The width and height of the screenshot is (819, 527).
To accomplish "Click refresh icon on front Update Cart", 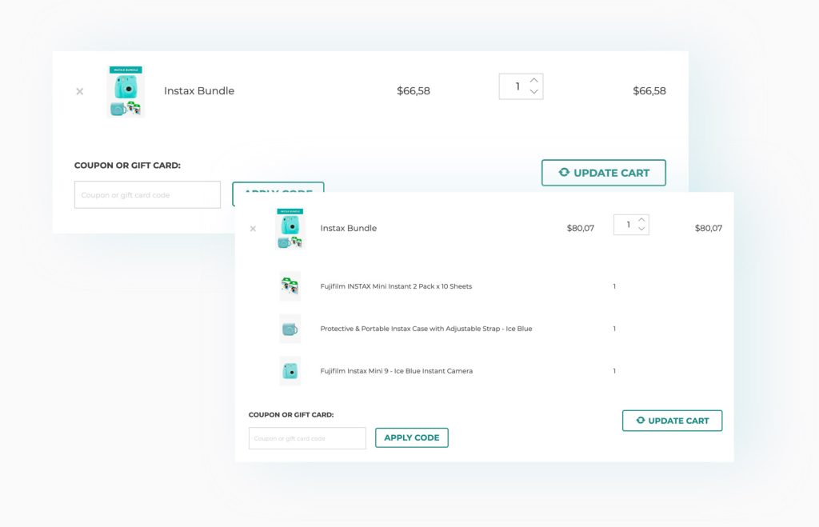I will point(641,421).
